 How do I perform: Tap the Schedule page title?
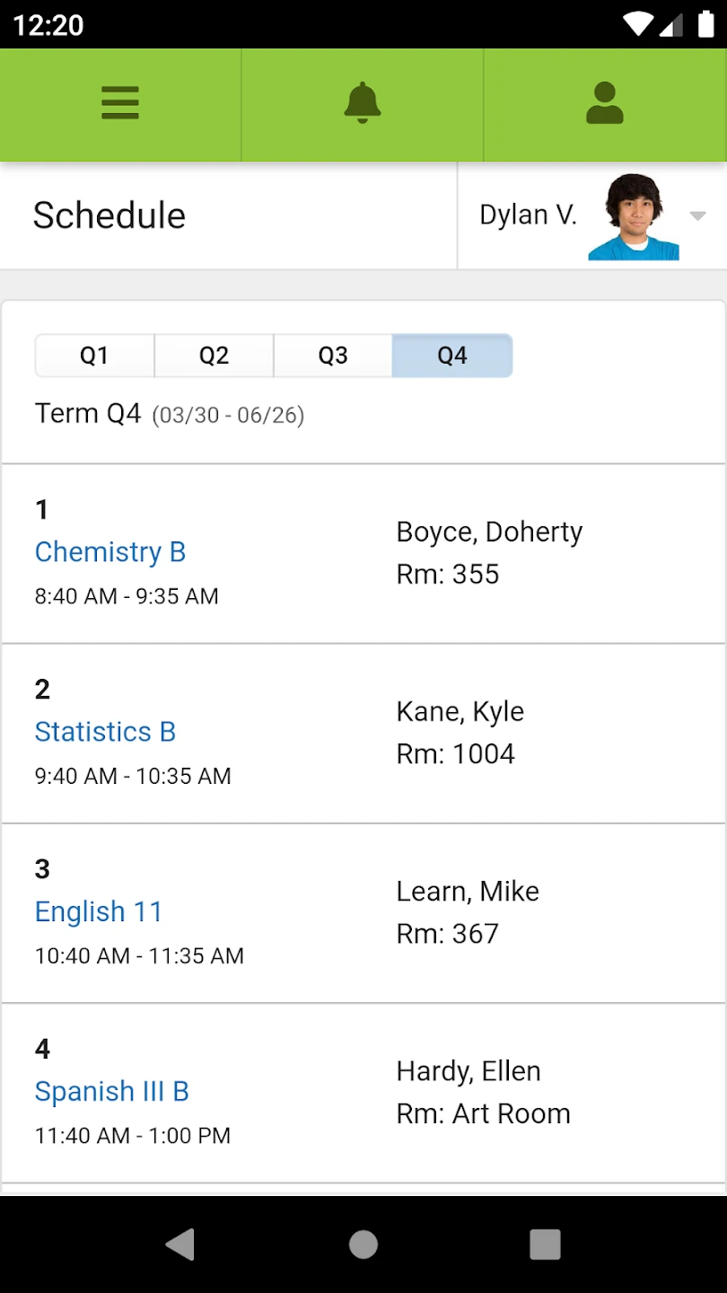coord(109,215)
